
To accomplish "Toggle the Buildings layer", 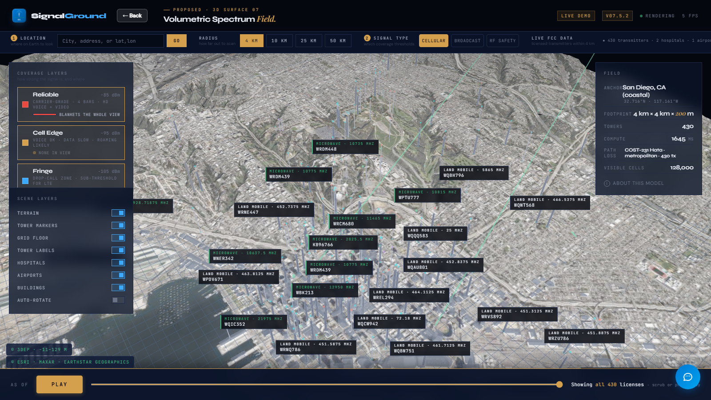I will point(118,288).
